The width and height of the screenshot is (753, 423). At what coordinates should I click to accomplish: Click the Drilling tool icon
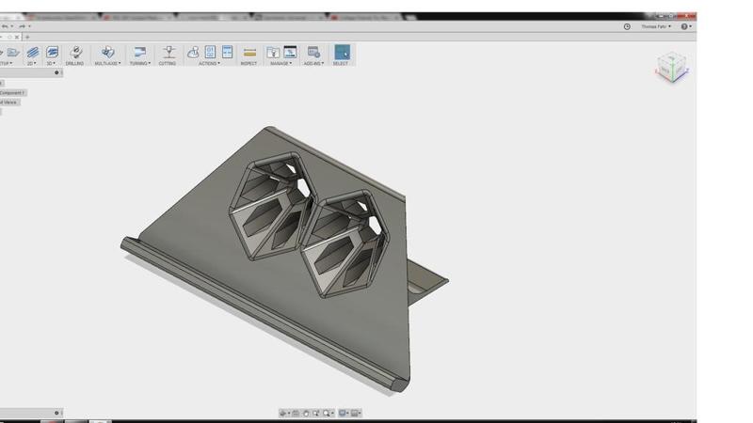tap(75, 53)
